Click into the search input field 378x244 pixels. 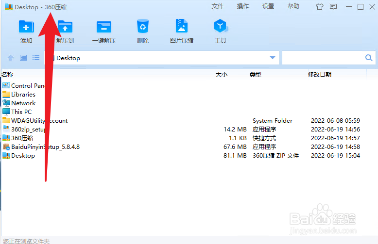pyautogui.click(x=323, y=58)
